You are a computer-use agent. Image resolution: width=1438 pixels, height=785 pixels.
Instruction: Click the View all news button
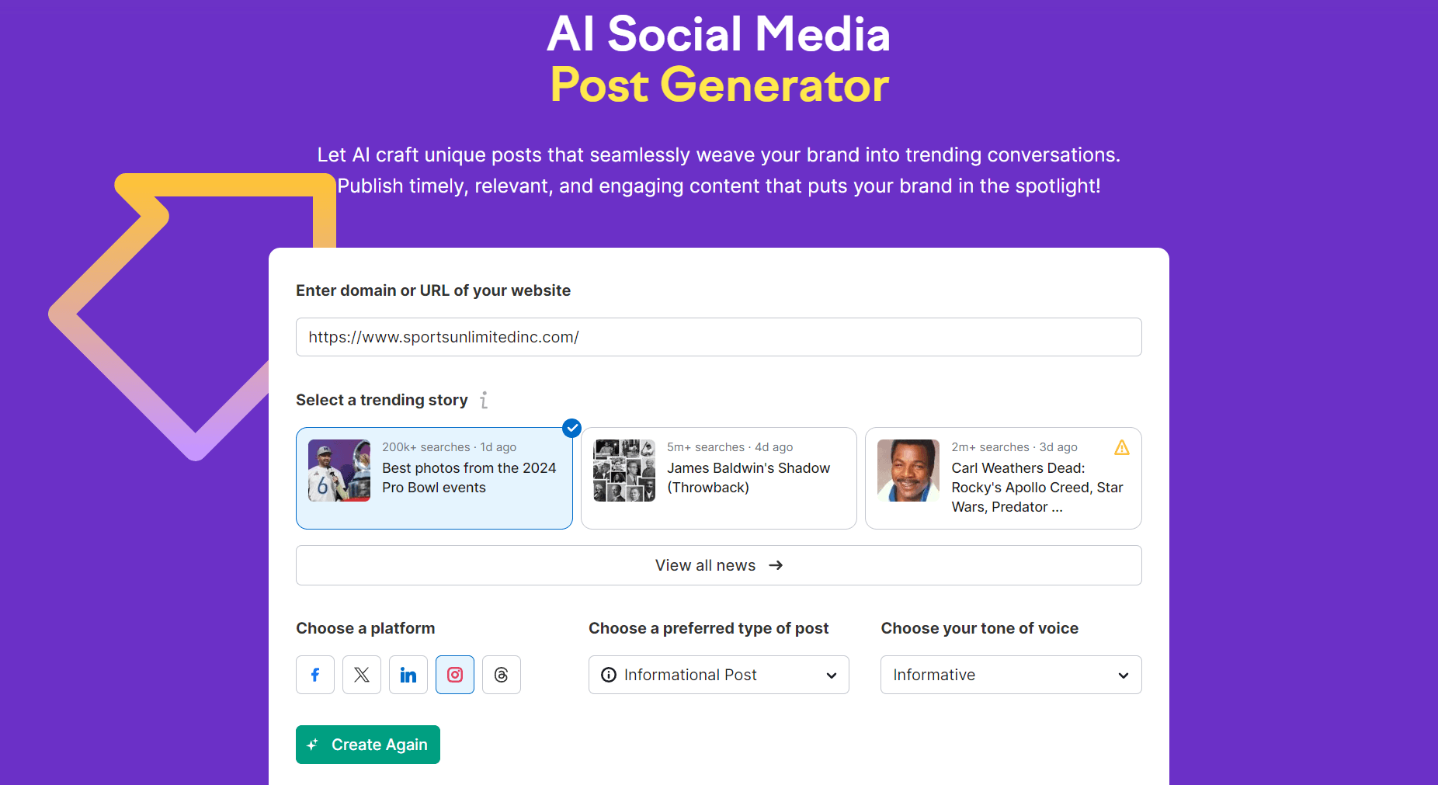click(718, 565)
